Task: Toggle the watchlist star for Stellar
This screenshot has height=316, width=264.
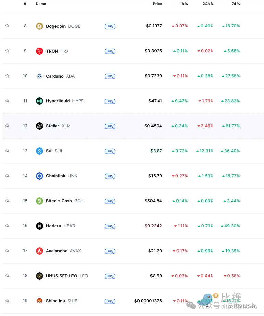Action: (7, 126)
